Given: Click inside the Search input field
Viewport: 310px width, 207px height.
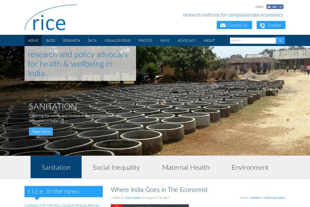Looking at the screenshot, I should point(253,40).
